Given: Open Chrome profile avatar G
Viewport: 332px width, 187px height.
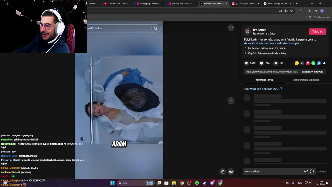Looking at the screenshot, I should [322, 11].
